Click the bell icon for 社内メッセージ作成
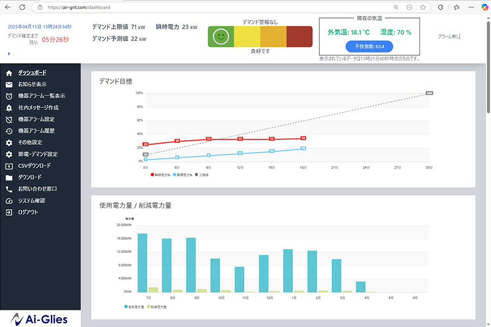Screen dimensions: 491x327 pyautogui.click(x=9, y=108)
